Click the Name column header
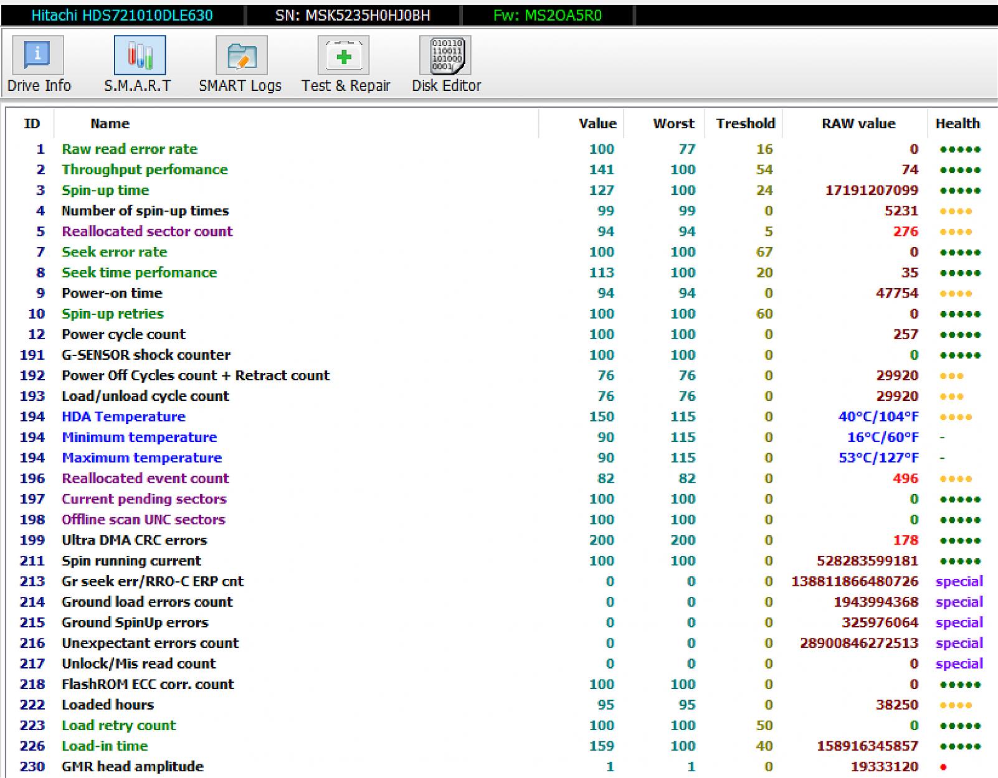 pos(110,124)
